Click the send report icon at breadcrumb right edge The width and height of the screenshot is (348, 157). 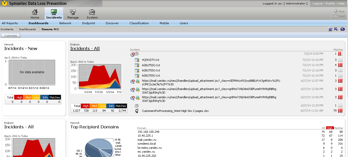(342, 29)
